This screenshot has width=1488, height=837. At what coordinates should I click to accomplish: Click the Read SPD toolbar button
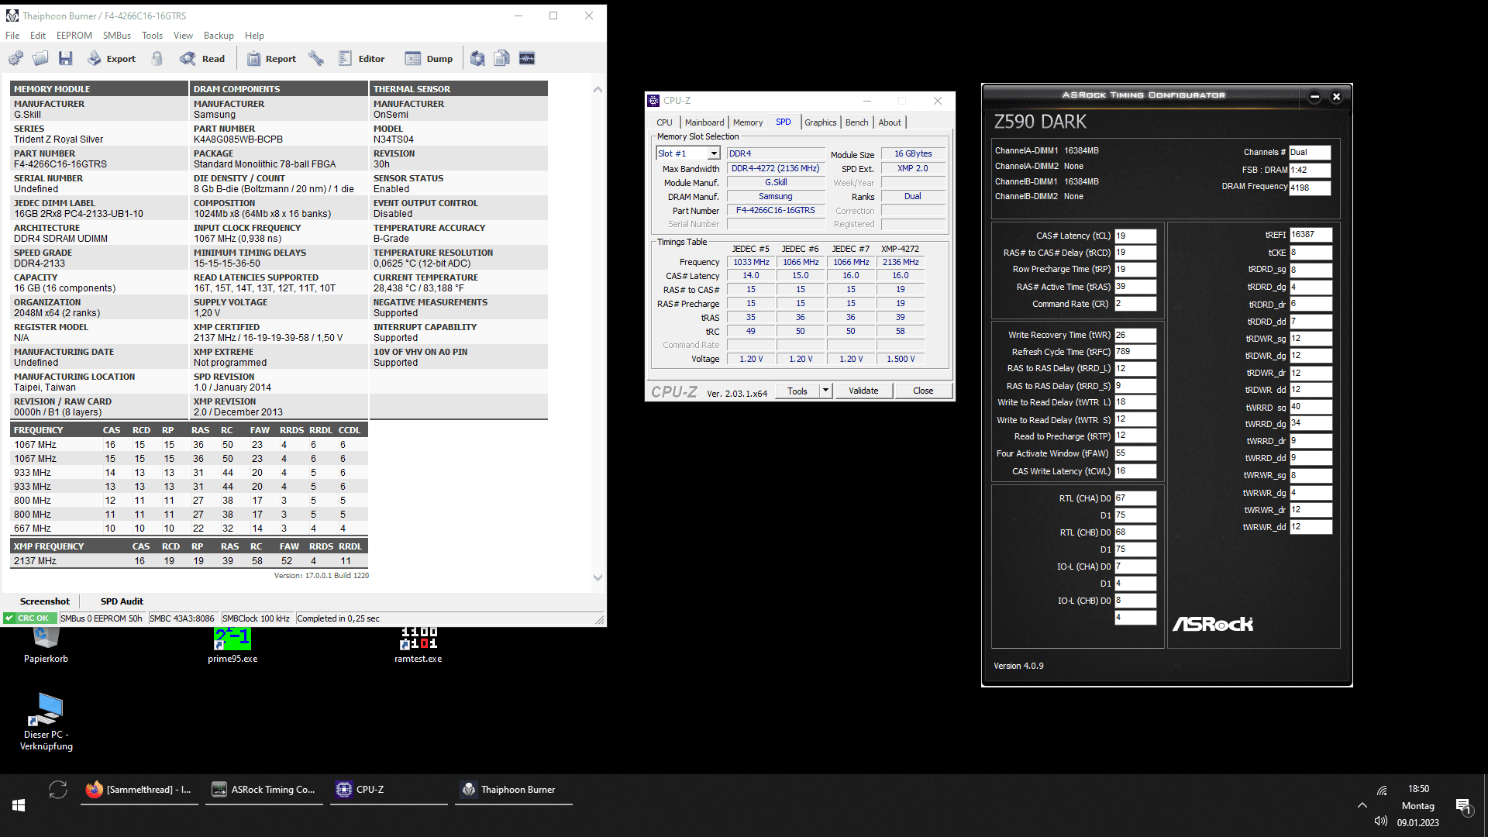(202, 58)
